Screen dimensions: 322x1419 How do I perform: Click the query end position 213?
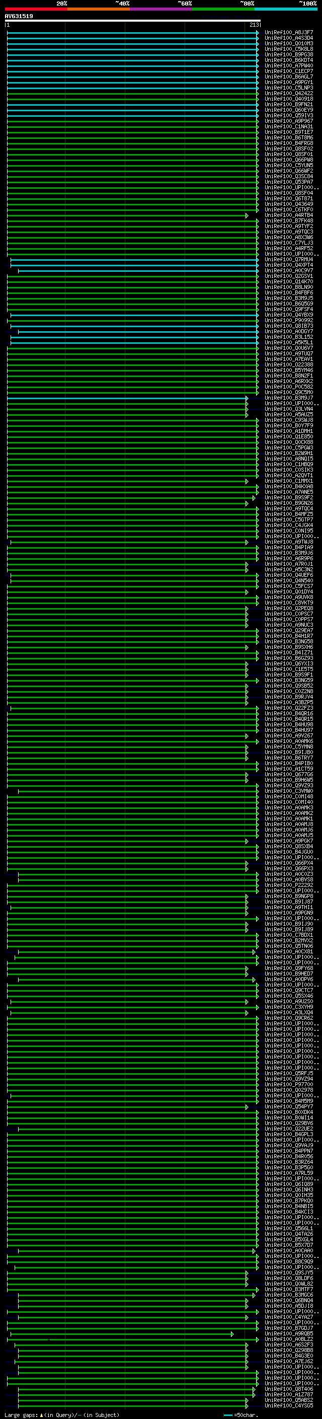[x=254, y=25]
